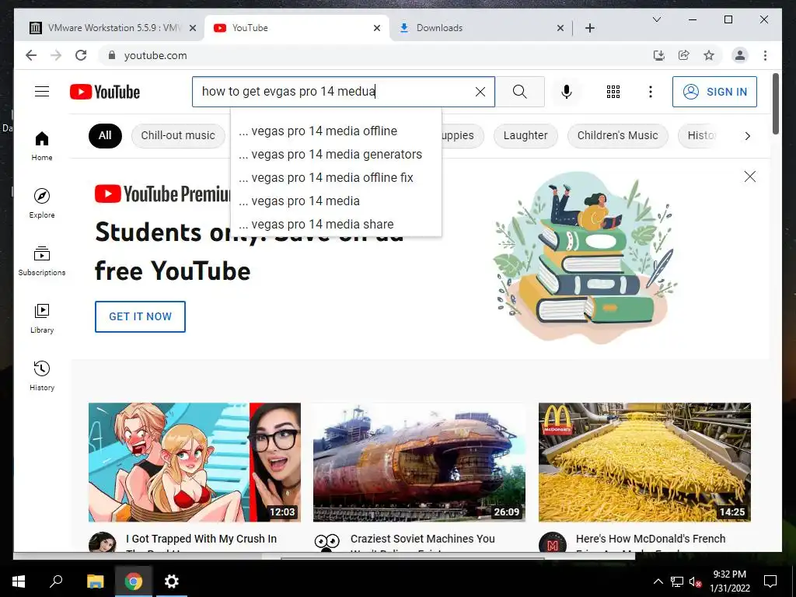Open a new tab with plus button
This screenshot has height=597, width=796.
589,28
